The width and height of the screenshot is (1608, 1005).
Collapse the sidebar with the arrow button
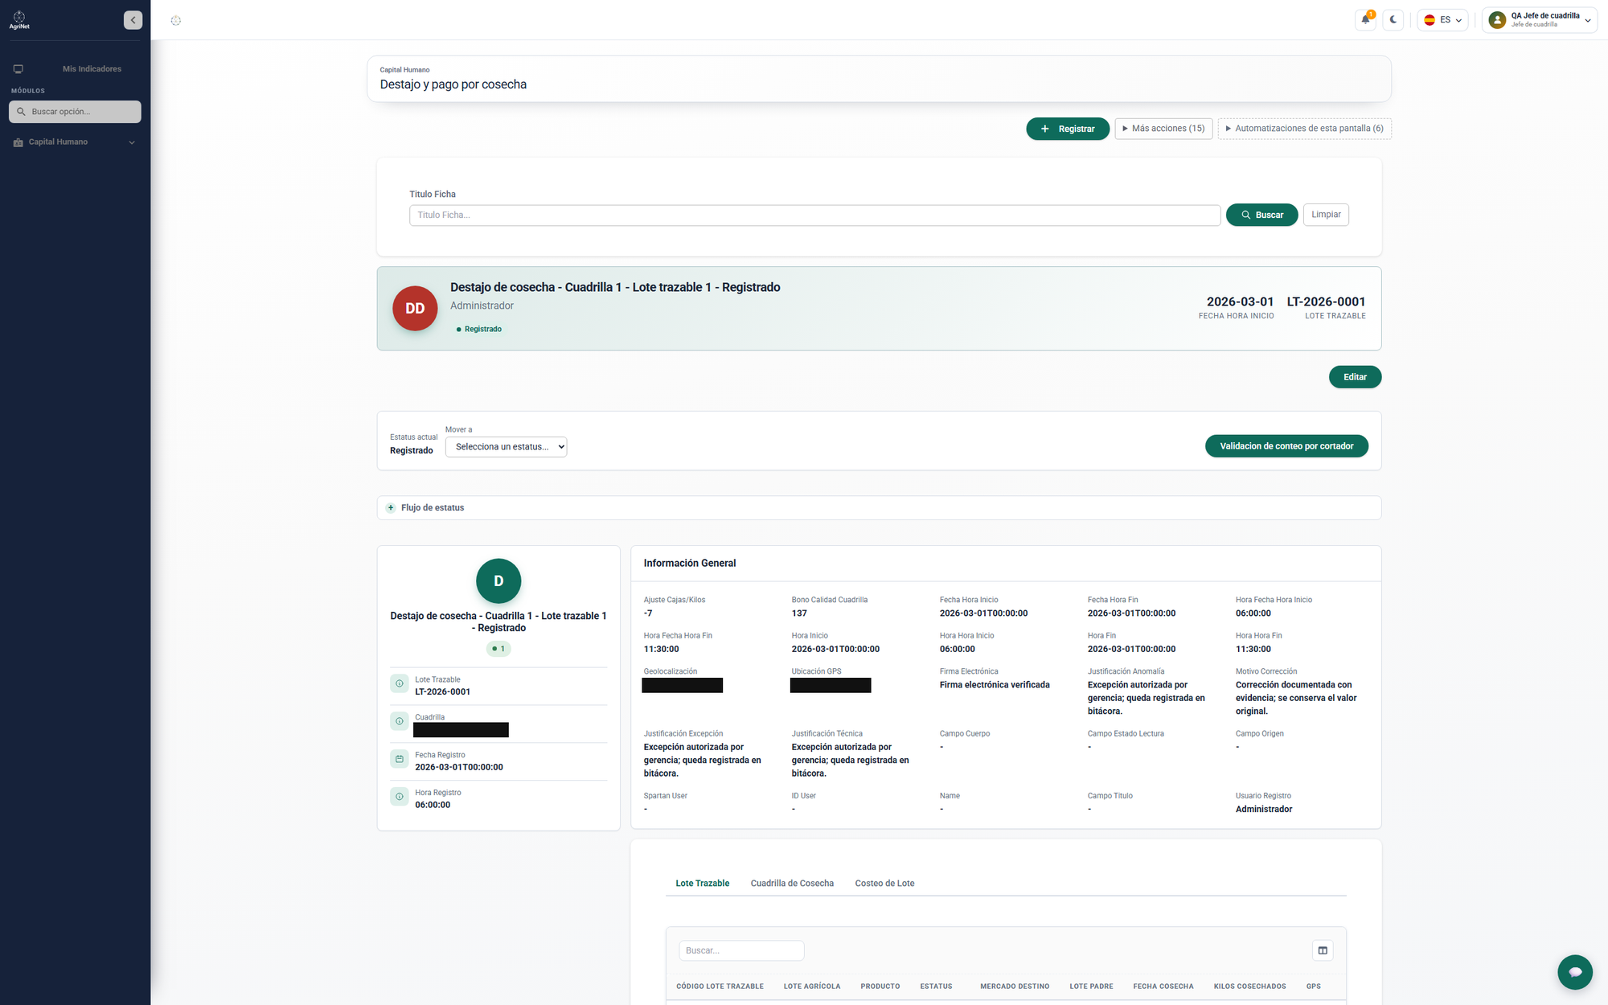pyautogui.click(x=133, y=20)
